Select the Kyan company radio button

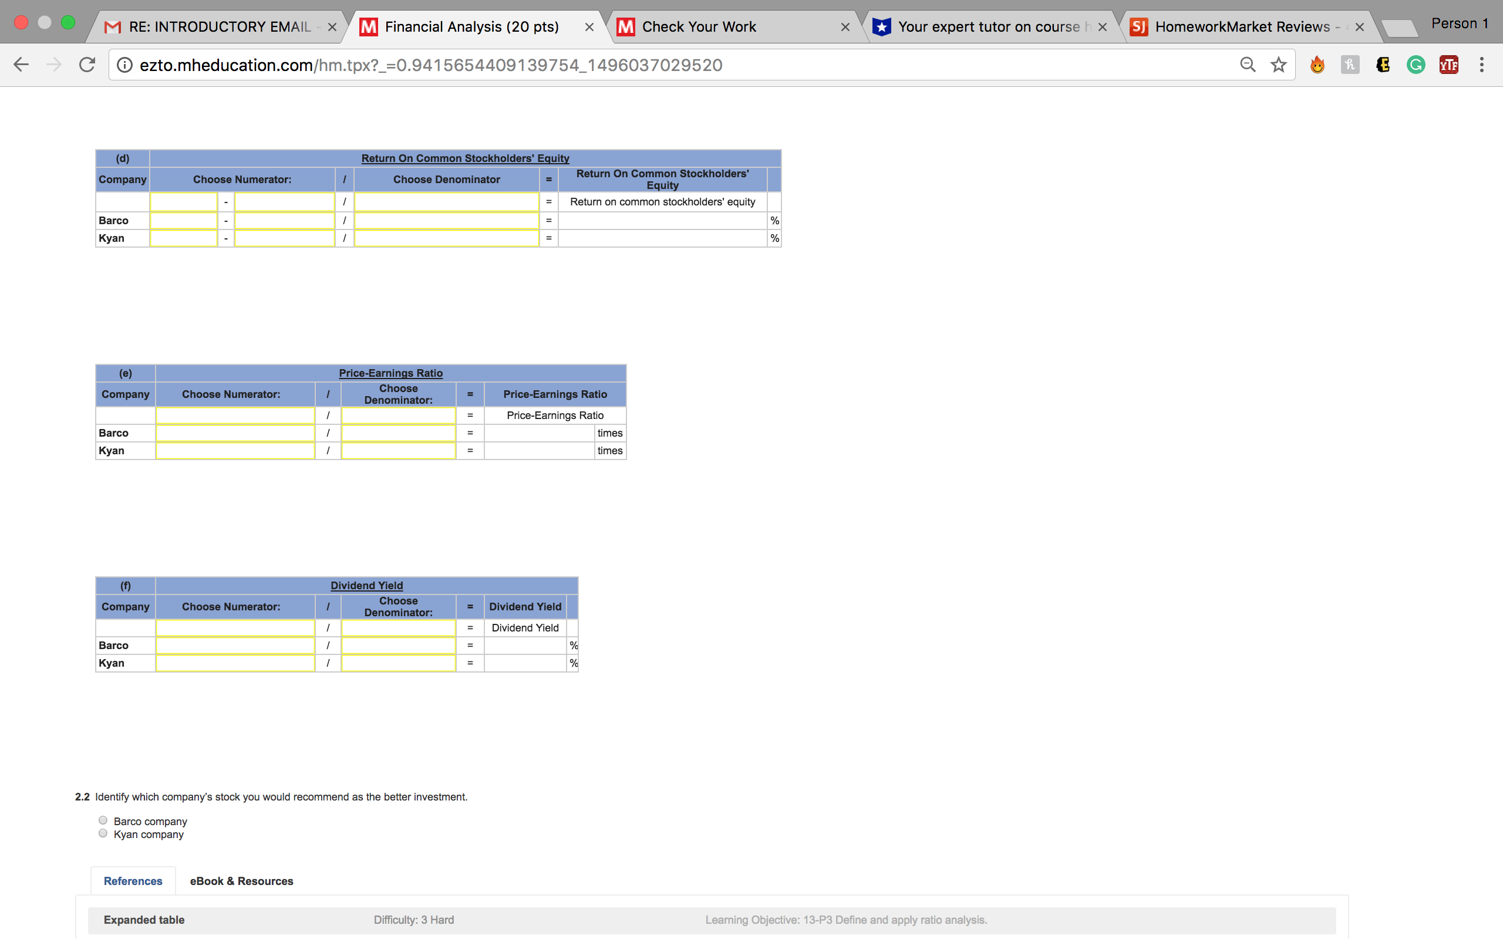103,833
